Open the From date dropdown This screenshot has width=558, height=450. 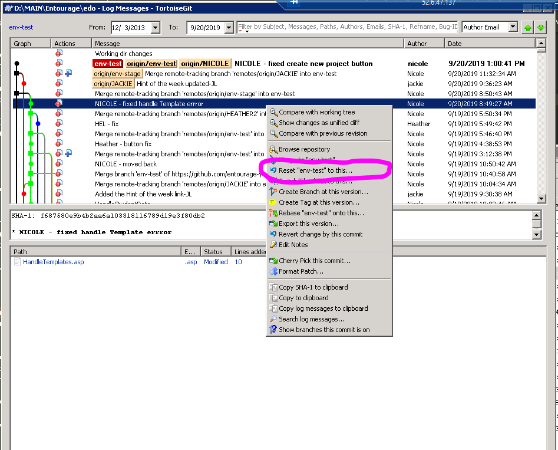(156, 28)
